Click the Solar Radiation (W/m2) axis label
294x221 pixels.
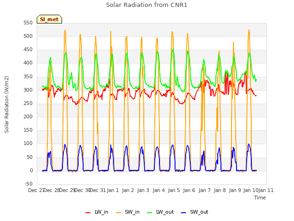(x=6, y=105)
